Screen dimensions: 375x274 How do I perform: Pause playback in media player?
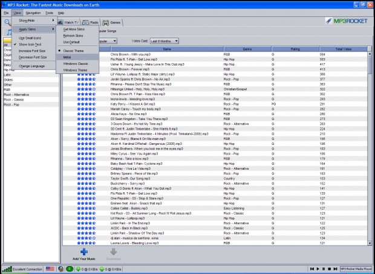coord(324,269)
